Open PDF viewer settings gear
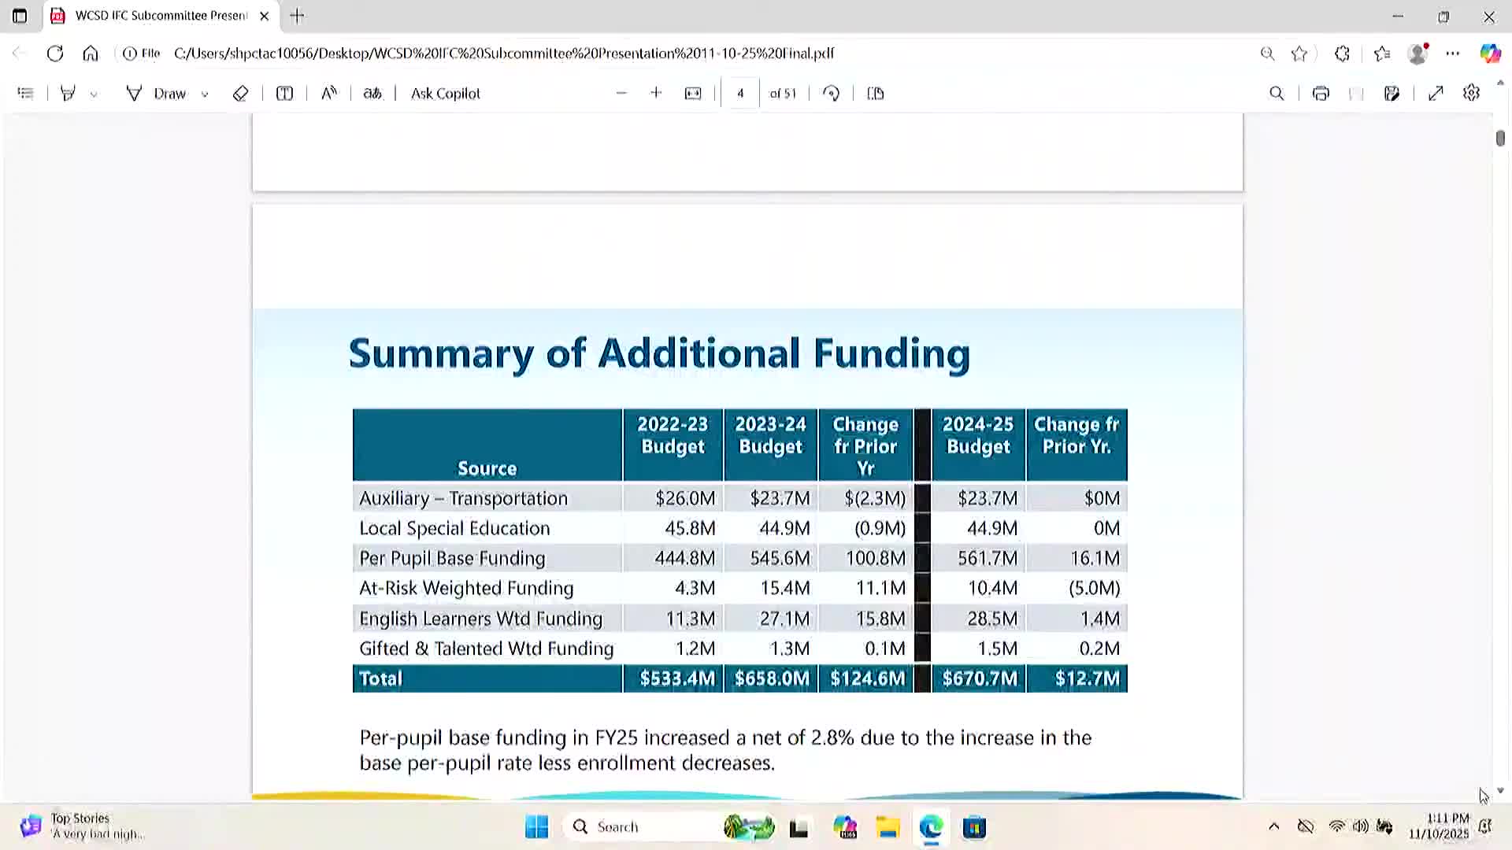 tap(1472, 93)
